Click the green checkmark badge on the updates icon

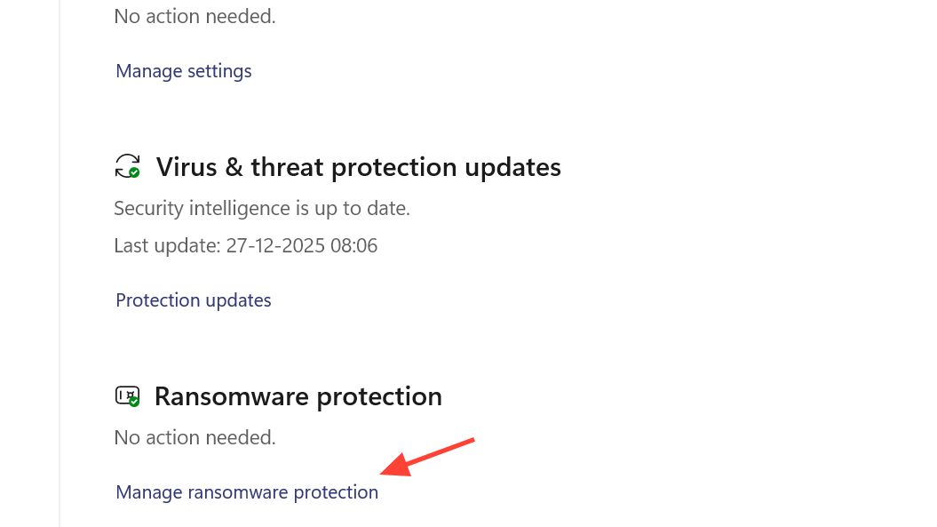(x=134, y=172)
